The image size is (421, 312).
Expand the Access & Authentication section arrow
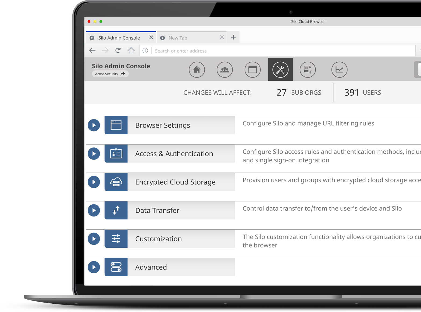click(94, 154)
